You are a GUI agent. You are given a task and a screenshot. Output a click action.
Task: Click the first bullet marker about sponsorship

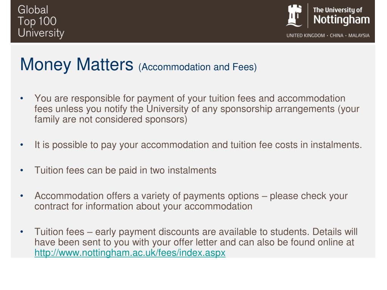tap(22, 99)
